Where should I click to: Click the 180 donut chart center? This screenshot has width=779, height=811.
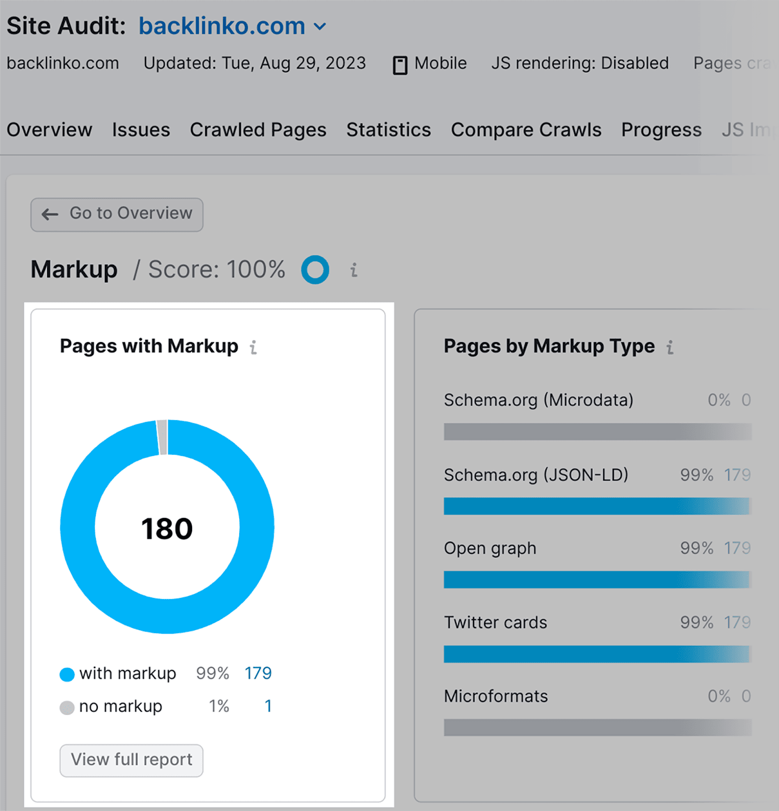(167, 528)
